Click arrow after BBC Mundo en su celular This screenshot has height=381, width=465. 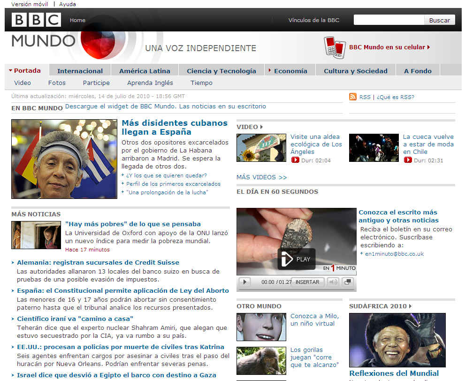click(x=428, y=47)
